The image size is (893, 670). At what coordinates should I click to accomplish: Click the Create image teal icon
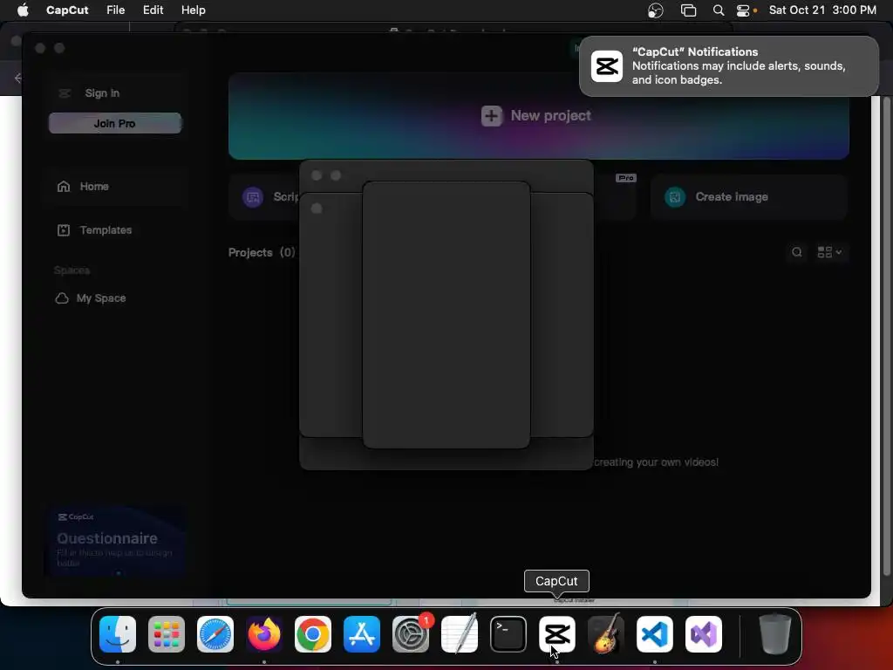(x=675, y=197)
